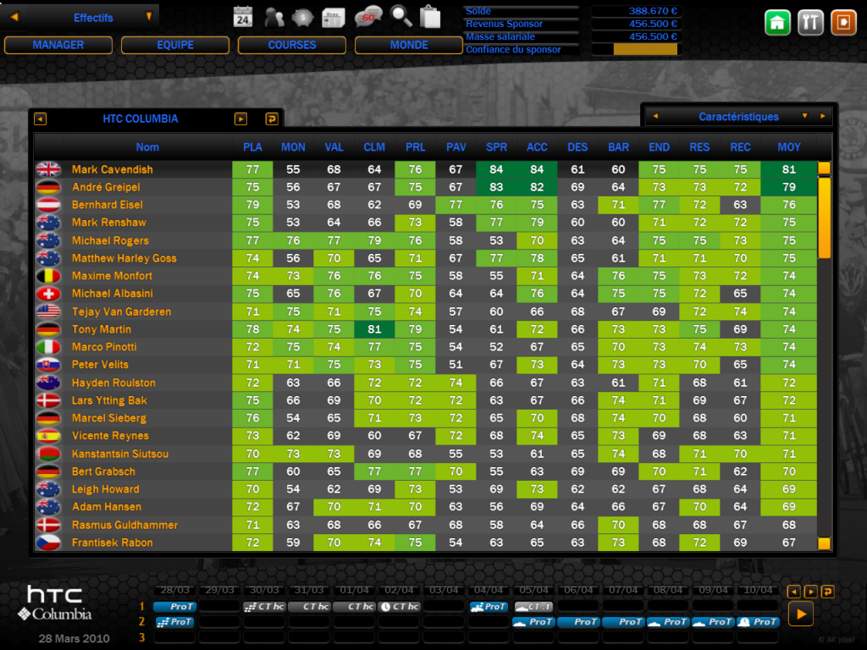Image resolution: width=867 pixels, height=650 pixels.
Task: Sort riders by the CLM column
Action: click(x=374, y=147)
